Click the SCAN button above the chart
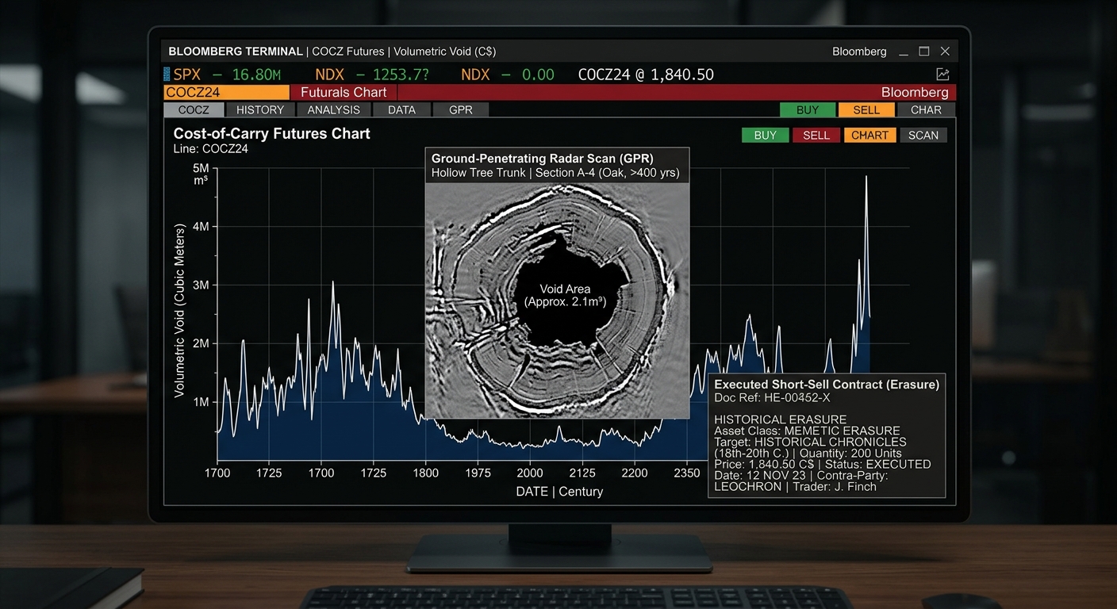 point(923,136)
